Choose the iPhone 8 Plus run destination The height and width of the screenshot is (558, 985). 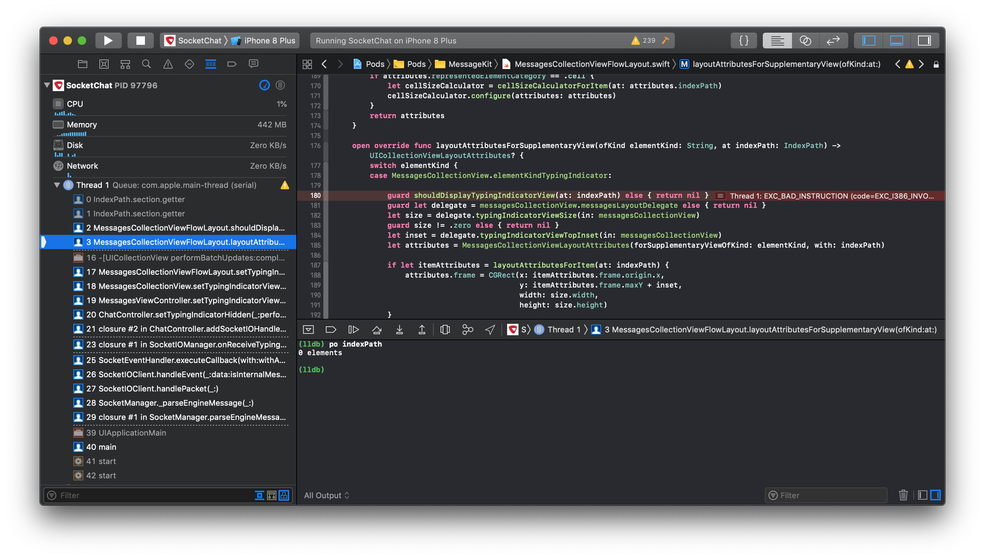(x=264, y=41)
